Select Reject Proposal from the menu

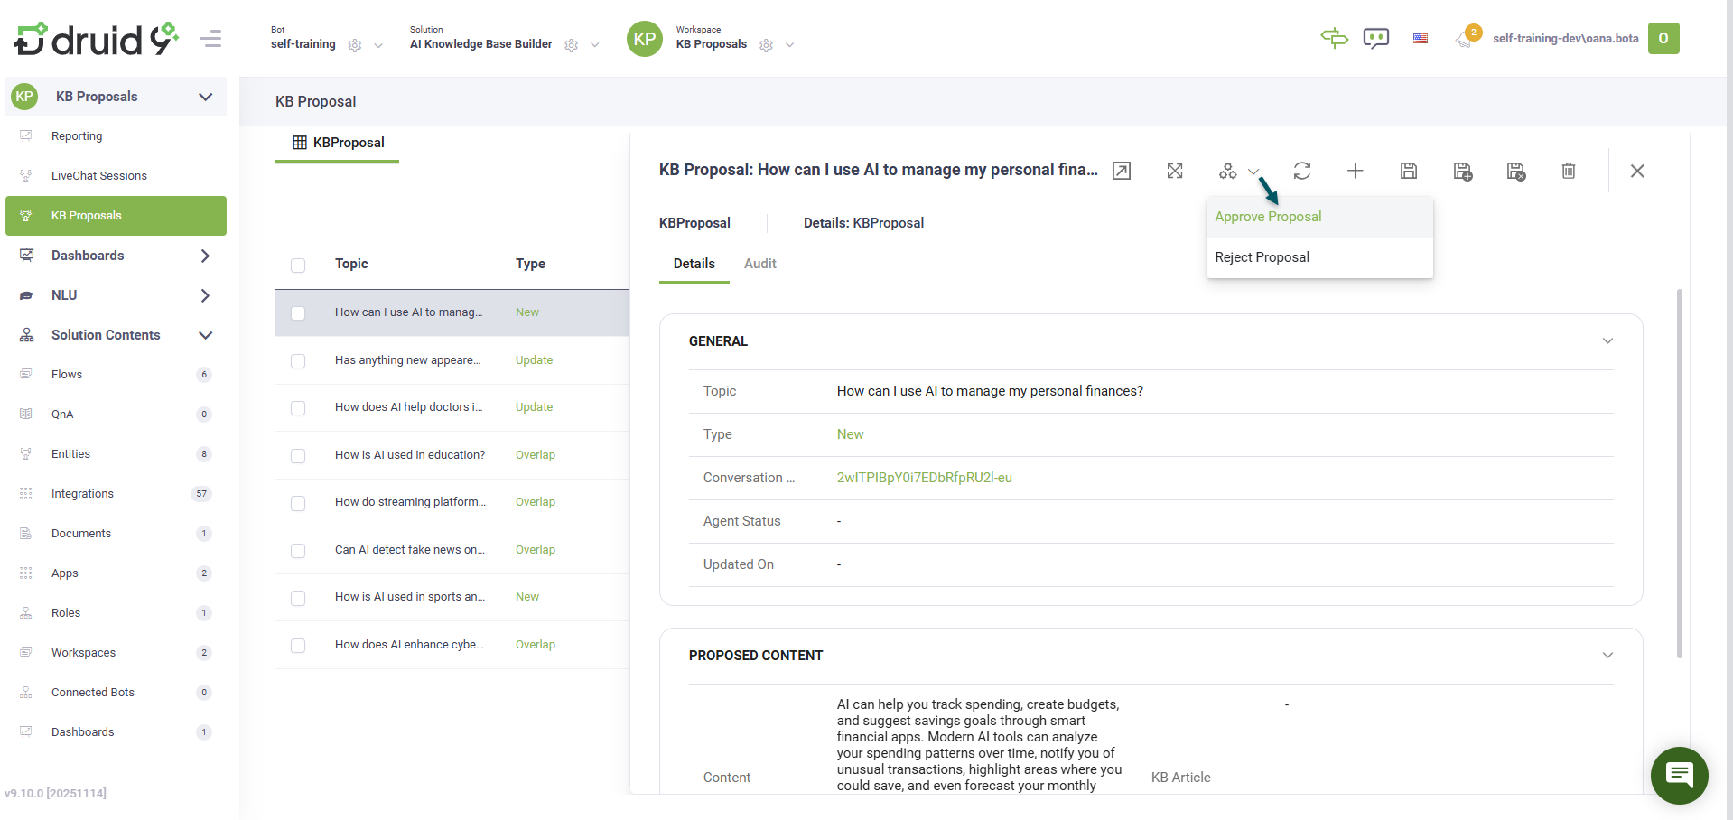(1319, 257)
